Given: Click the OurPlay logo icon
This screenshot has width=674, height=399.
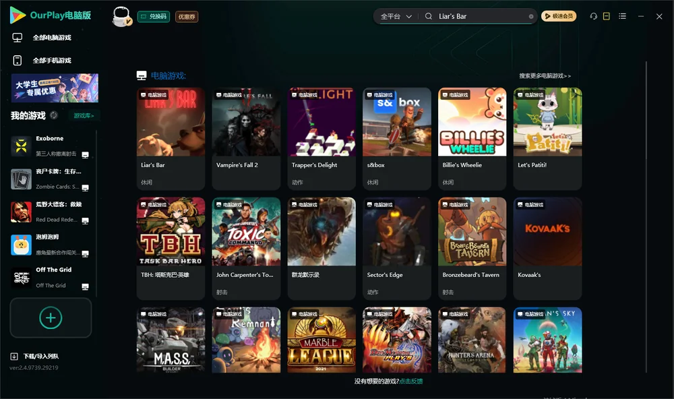Looking at the screenshot, I should tap(18, 15).
